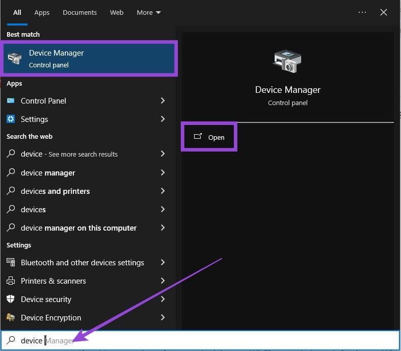Click the Device Encryption icon
This screenshot has height=351, width=401.
[11, 317]
